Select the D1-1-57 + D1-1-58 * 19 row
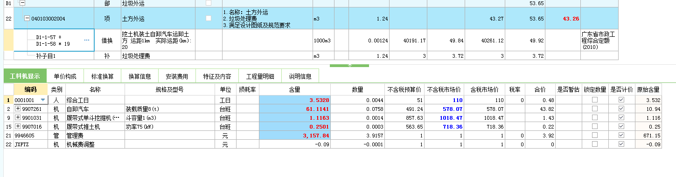 311,41
